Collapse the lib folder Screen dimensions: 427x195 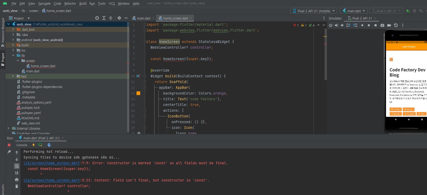[x=13, y=55]
